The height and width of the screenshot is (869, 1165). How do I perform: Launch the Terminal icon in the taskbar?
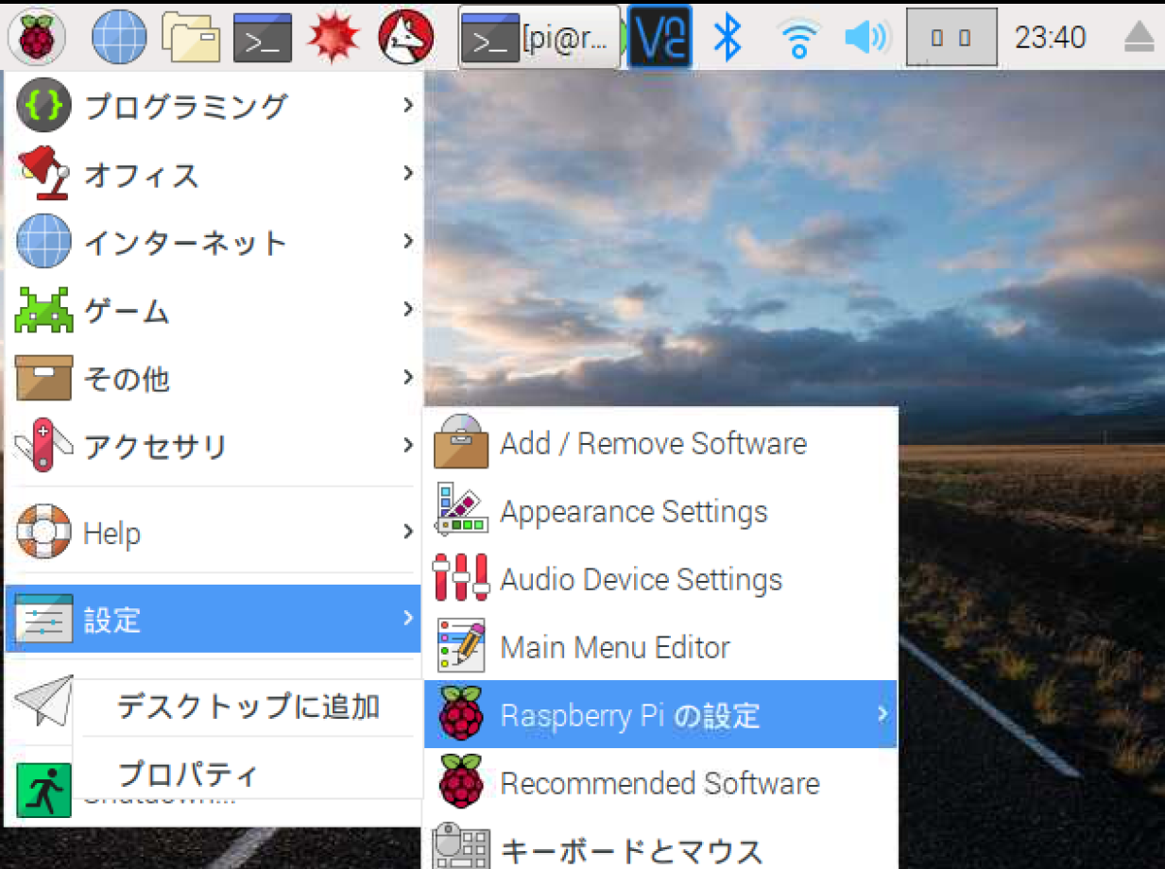point(263,37)
